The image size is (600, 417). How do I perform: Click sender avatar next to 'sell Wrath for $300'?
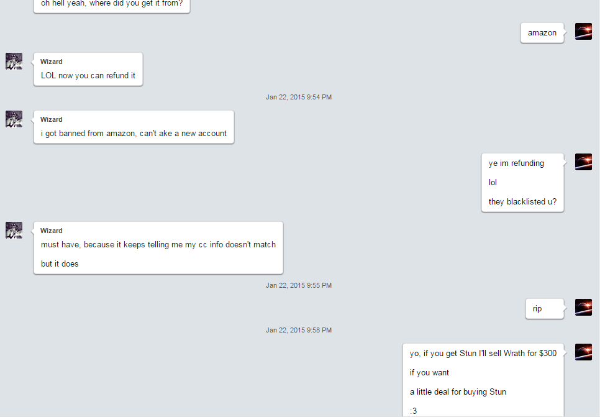(583, 352)
